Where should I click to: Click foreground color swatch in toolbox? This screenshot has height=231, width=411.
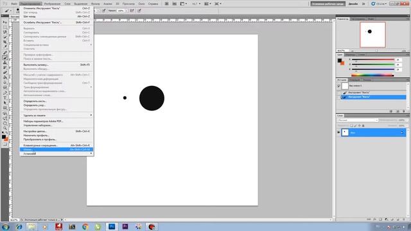point(4,137)
